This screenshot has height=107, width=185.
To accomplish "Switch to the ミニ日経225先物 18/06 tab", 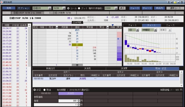I will point(60,13).
